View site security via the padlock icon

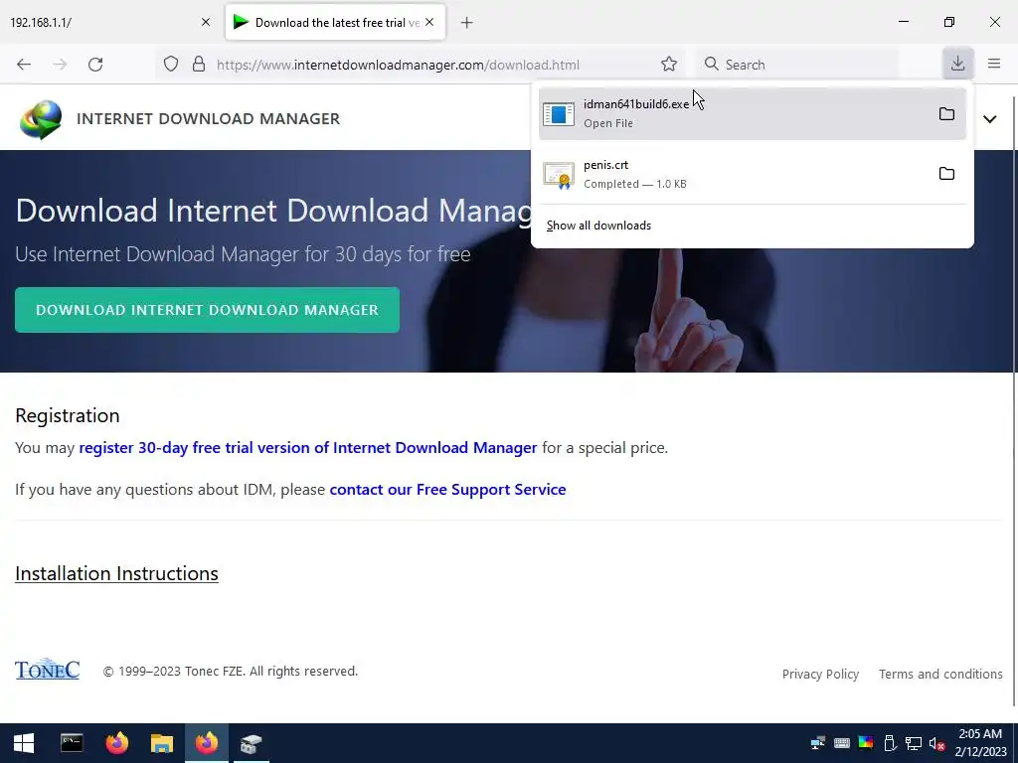tap(199, 65)
